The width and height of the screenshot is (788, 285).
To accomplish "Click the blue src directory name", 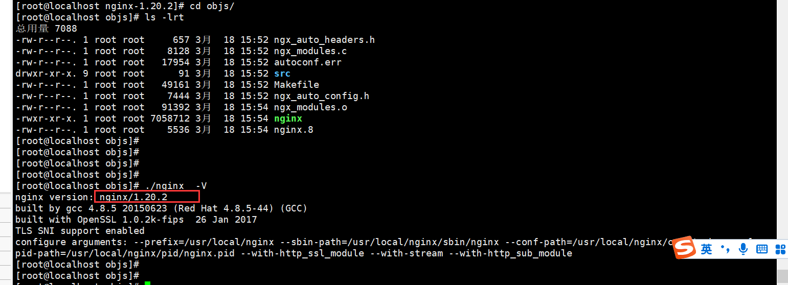I will (x=282, y=74).
